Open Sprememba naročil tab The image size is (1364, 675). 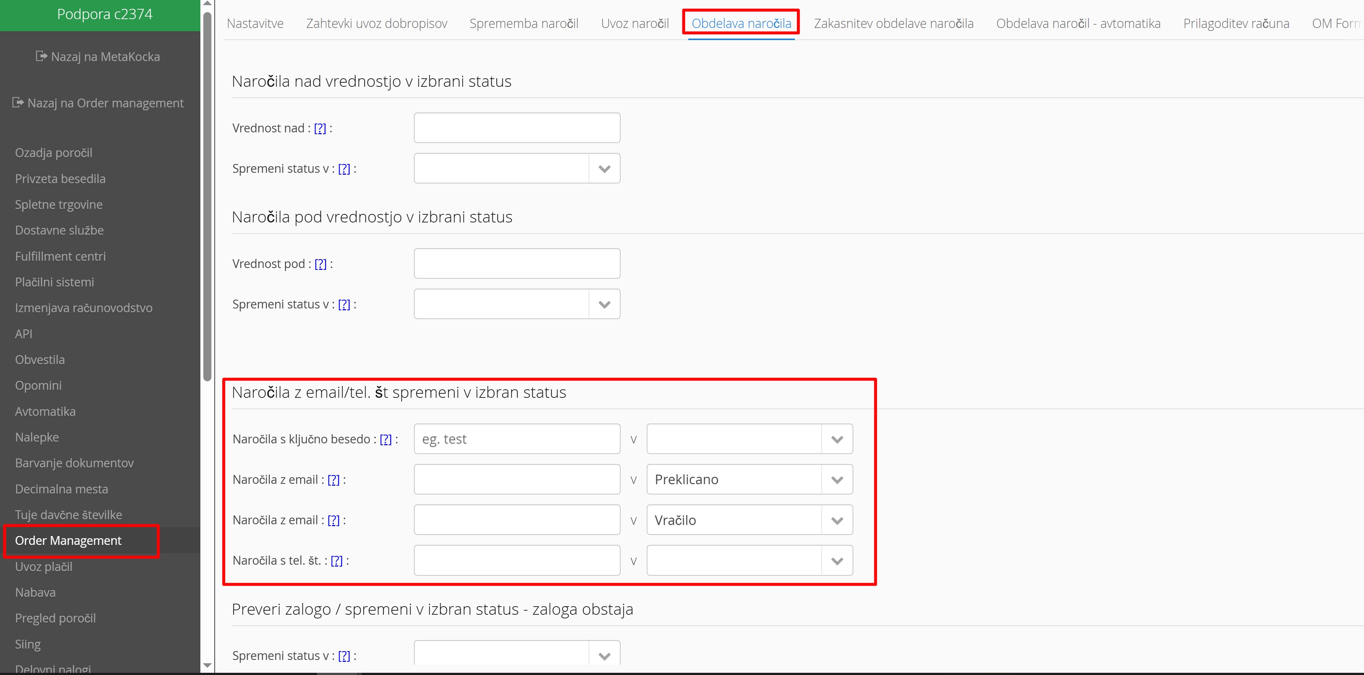pos(524,23)
